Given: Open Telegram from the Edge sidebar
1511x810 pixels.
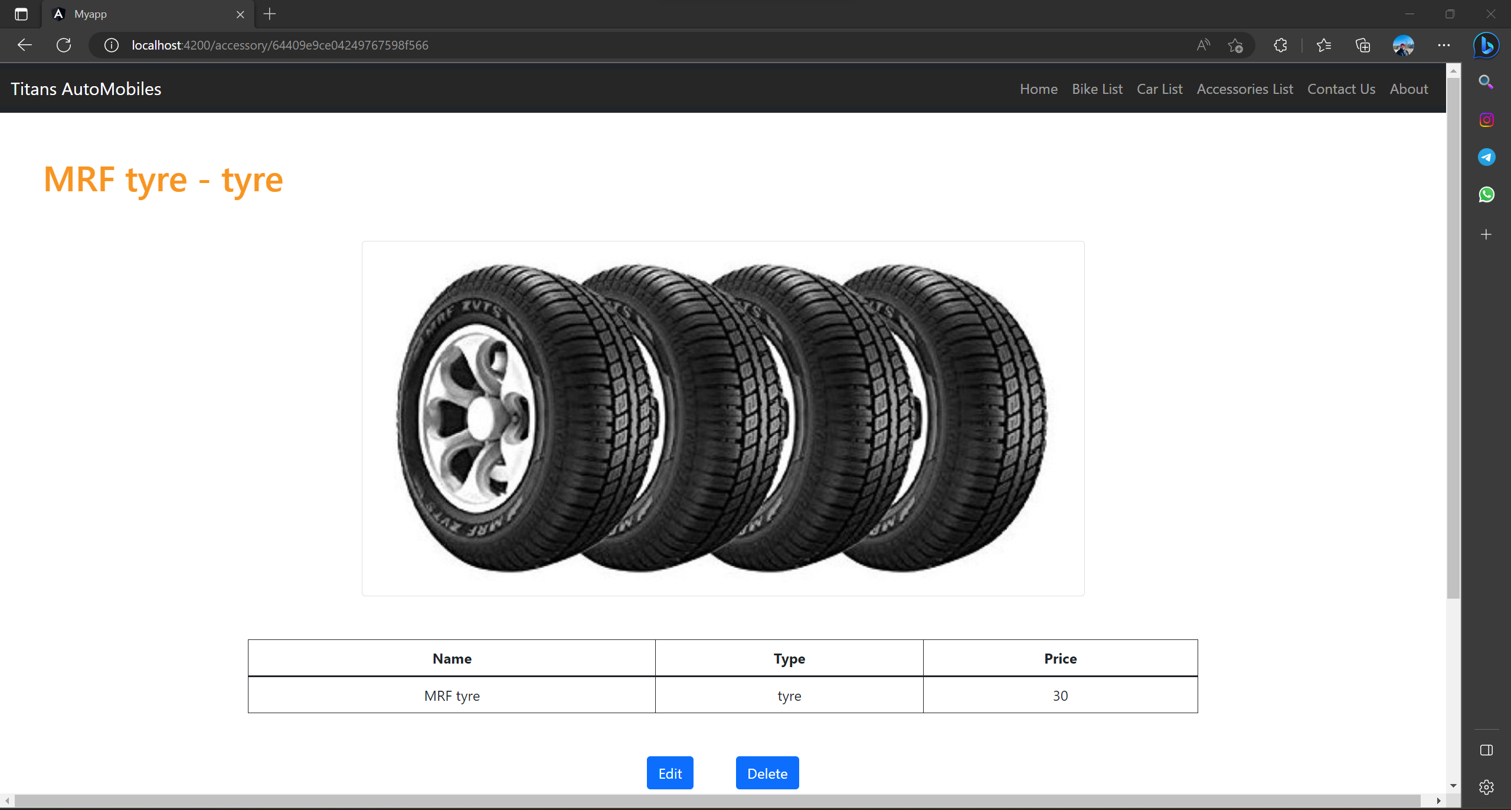Looking at the screenshot, I should 1486,157.
